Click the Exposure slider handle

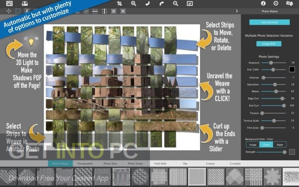pyautogui.click(x=271, y=62)
